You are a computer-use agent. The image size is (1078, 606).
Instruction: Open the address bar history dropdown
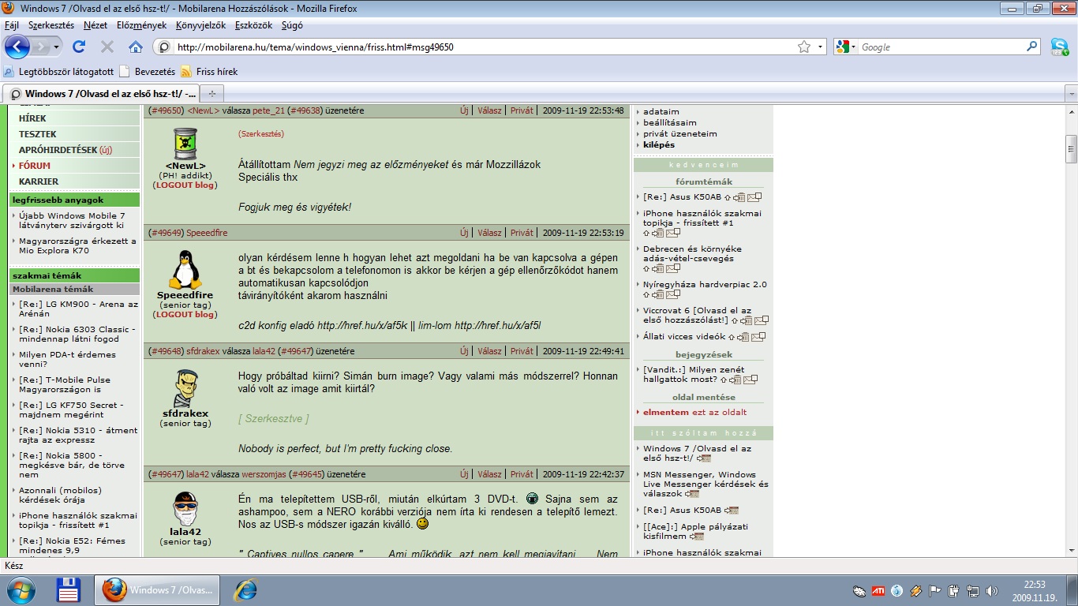tap(820, 47)
